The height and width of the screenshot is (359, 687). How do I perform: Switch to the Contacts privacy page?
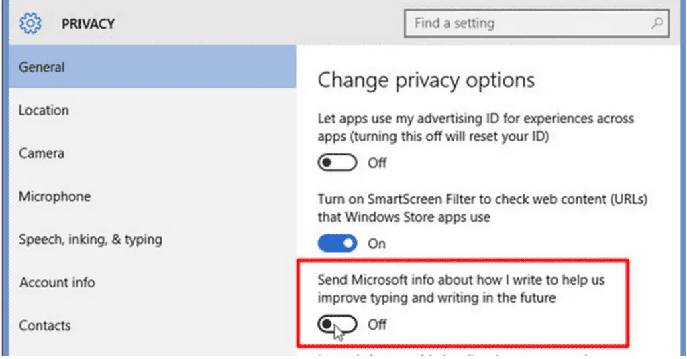45,326
